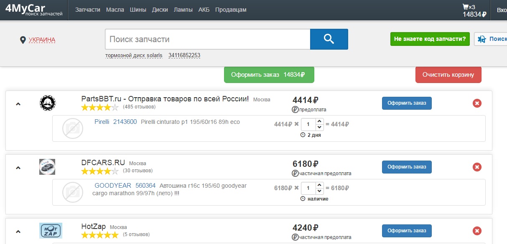Click the partial prepayment icon under 6180₽

pos(295,174)
